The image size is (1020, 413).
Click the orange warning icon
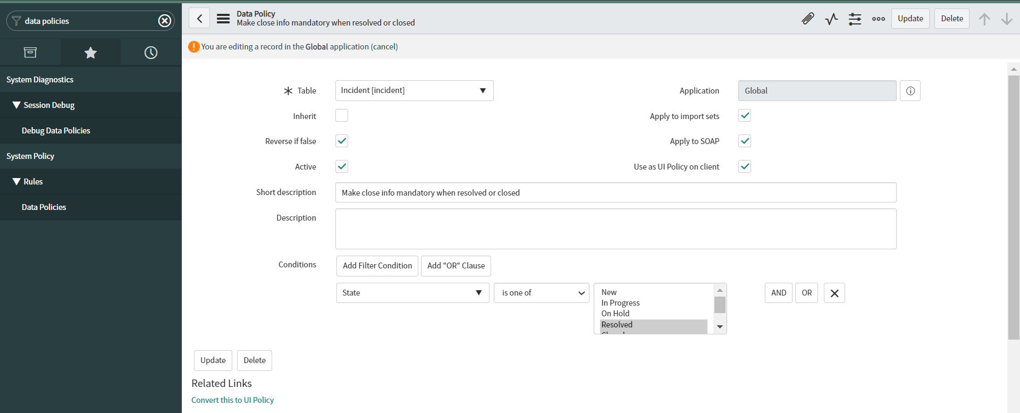coord(194,47)
